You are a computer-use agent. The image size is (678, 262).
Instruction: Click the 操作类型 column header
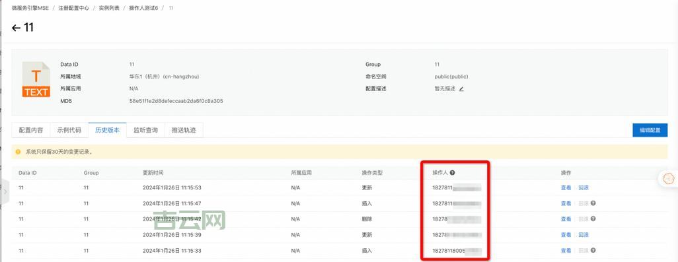coord(372,173)
